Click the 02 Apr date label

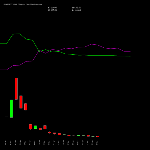(15, 143)
